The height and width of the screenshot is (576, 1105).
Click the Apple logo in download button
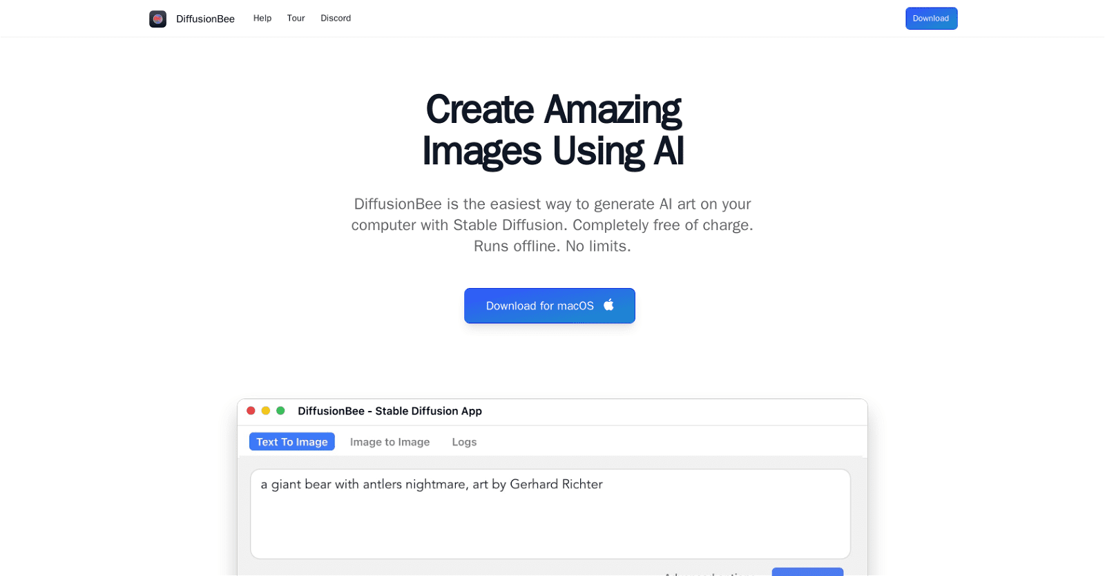coord(608,305)
